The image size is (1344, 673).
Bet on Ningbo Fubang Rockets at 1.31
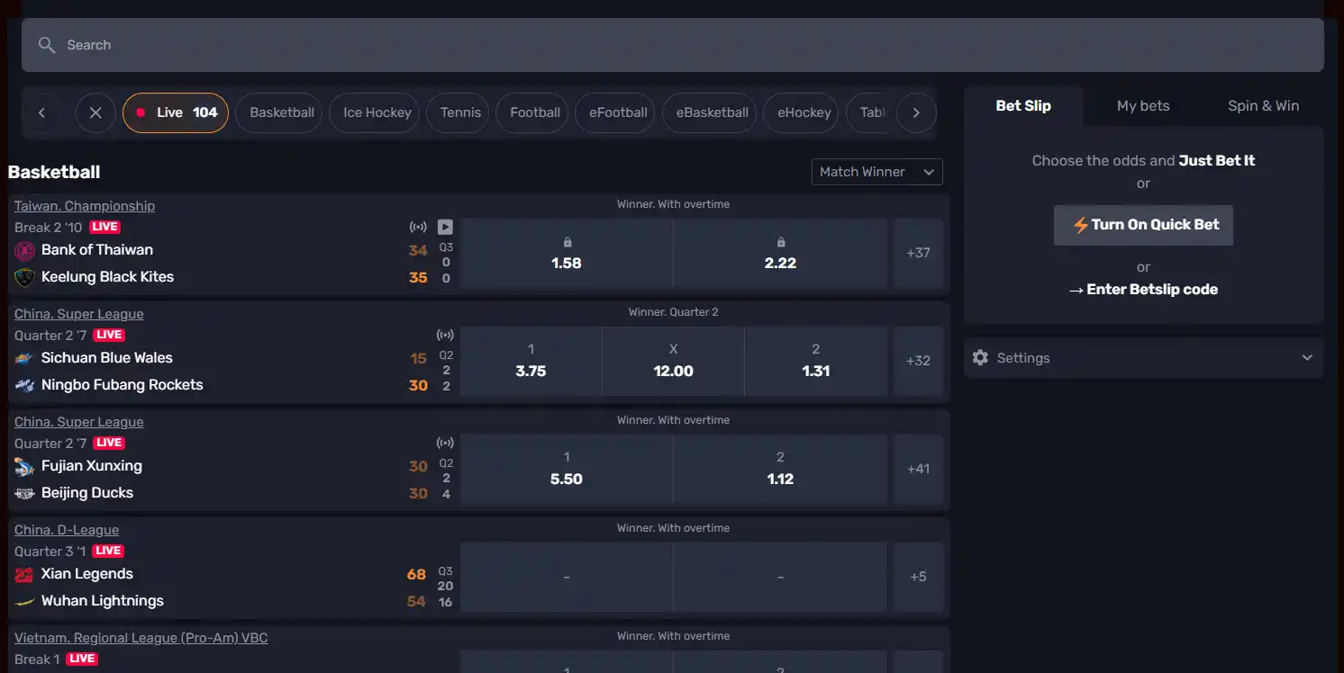[816, 361]
